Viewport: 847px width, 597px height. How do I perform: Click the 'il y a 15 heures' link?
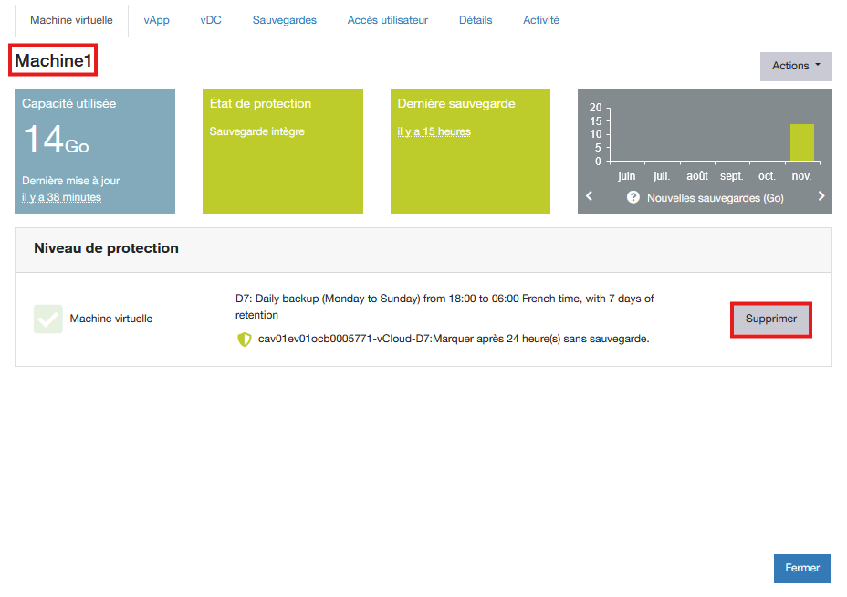(434, 131)
